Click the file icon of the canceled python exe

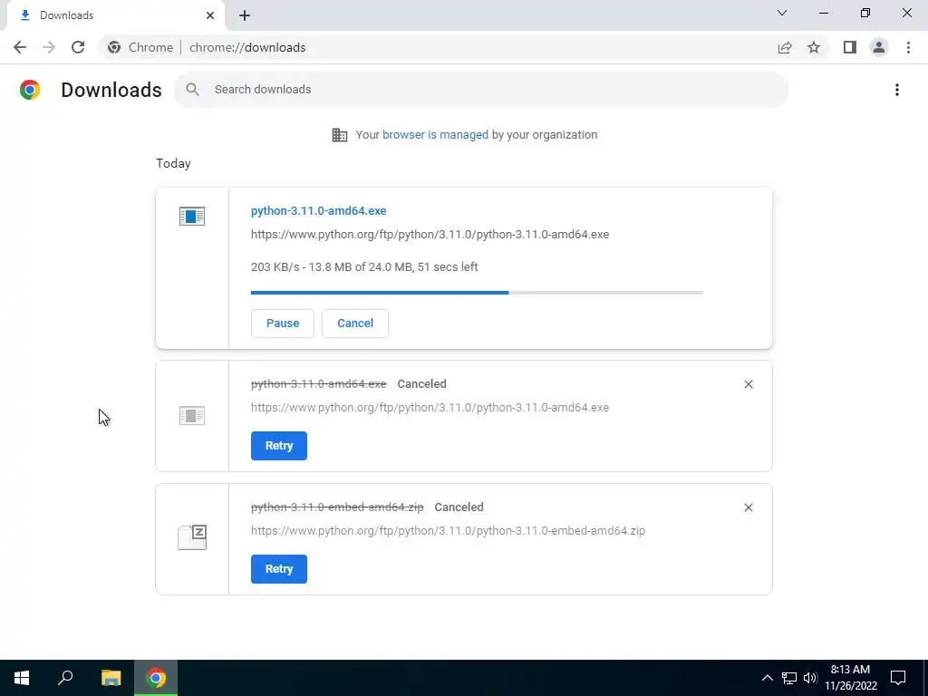click(x=192, y=415)
